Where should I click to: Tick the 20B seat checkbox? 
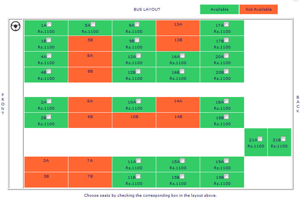[x=227, y=71]
